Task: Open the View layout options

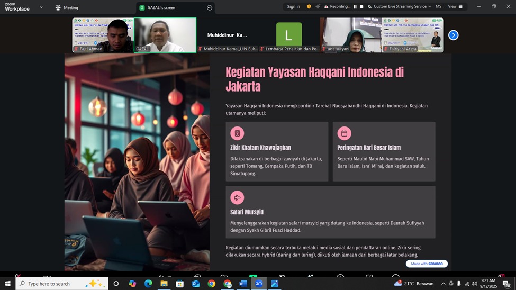Action: coord(455,7)
